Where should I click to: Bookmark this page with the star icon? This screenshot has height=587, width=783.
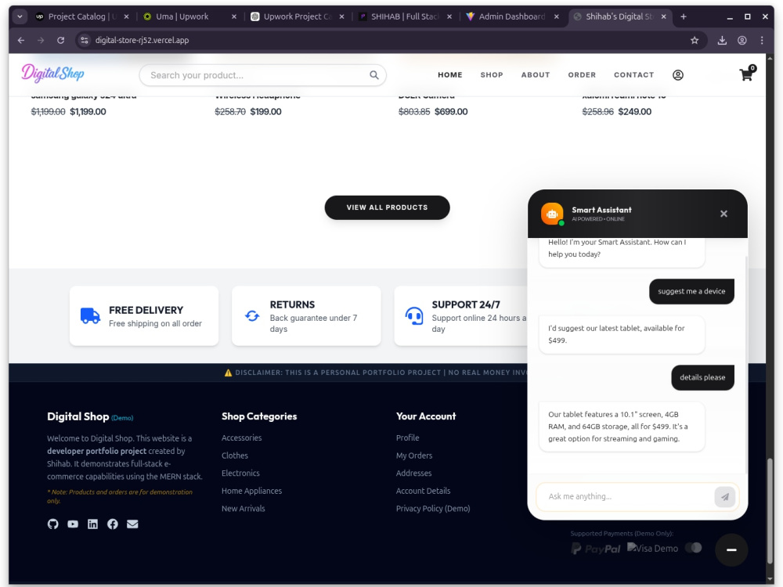(695, 41)
